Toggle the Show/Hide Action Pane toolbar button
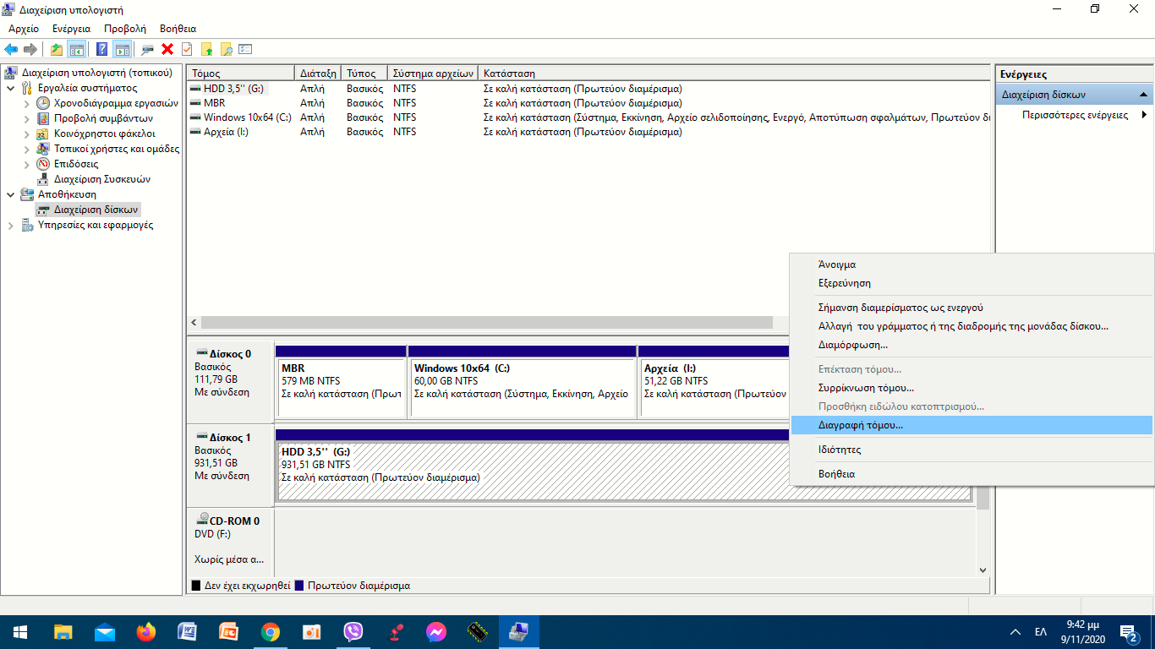This screenshot has width=1155, height=649. tap(122, 49)
